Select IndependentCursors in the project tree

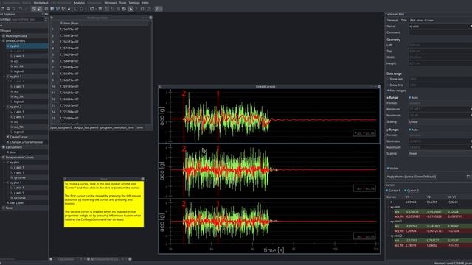click(x=20, y=158)
